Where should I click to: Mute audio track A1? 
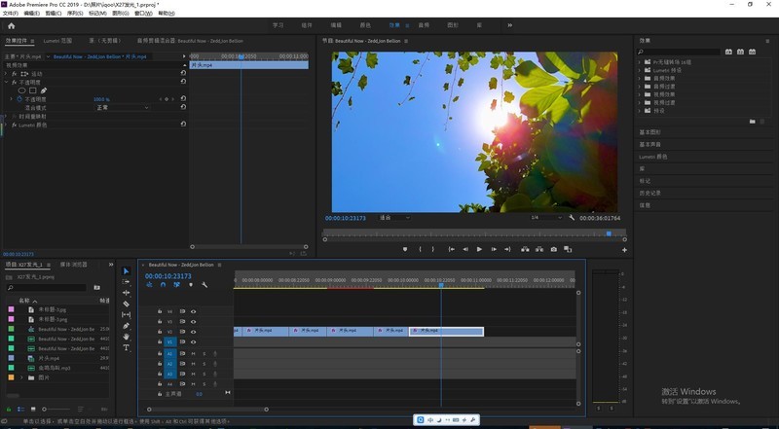[194, 353]
